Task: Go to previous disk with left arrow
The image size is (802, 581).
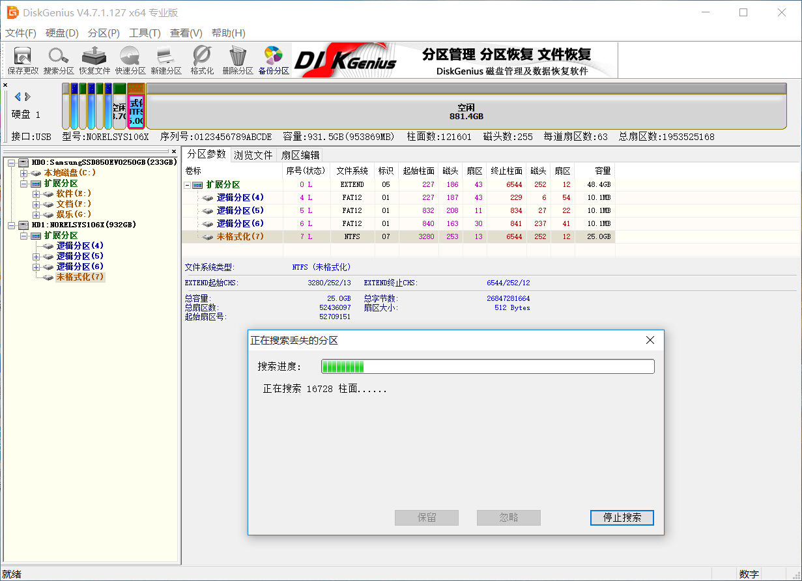Action: 18,96
